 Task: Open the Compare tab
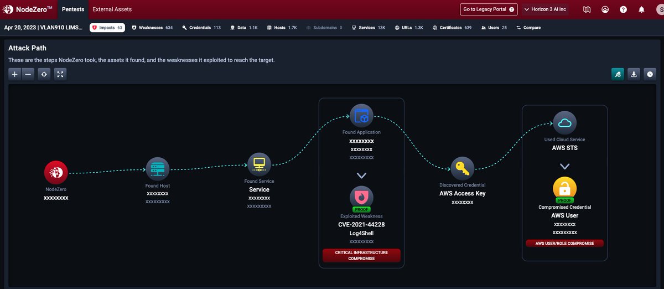(528, 28)
